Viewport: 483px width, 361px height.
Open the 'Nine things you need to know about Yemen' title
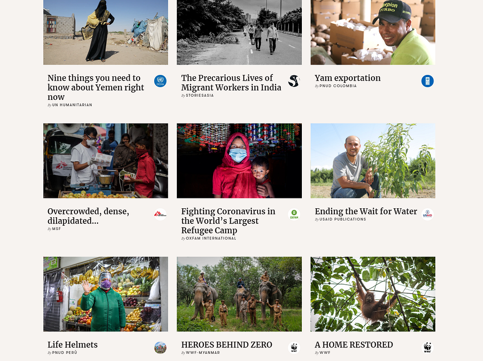(x=96, y=87)
